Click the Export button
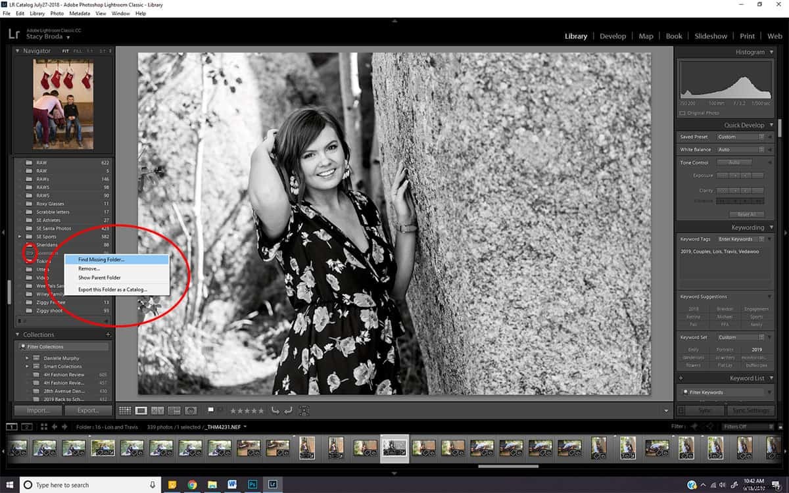Viewport: 789px width, 493px height. coord(88,410)
